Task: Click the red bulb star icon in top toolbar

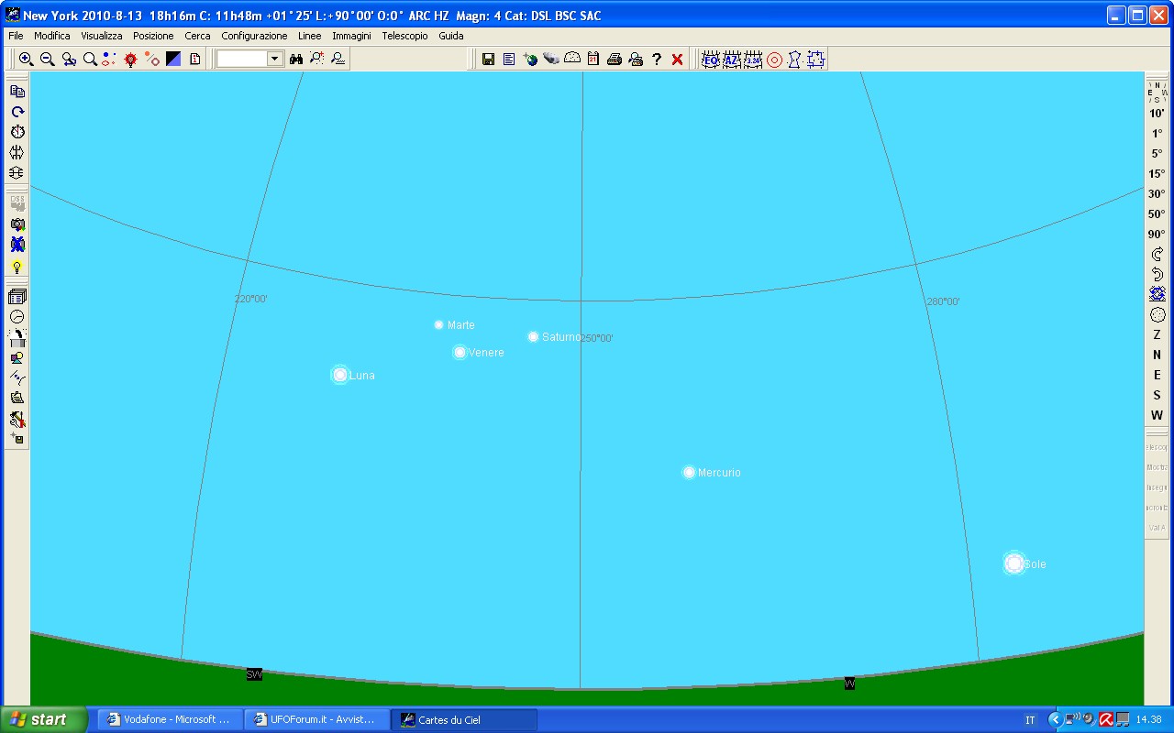Action: 131,59
